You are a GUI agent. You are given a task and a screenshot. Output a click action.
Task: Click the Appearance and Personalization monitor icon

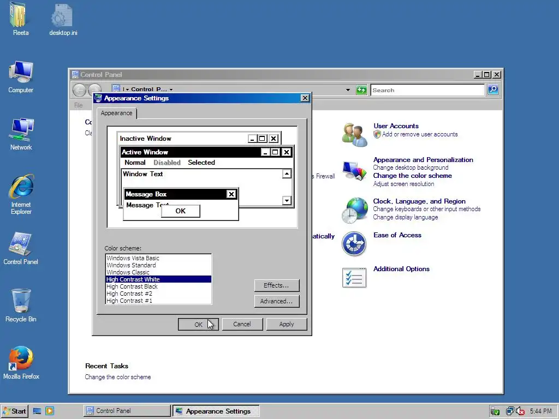click(x=354, y=170)
